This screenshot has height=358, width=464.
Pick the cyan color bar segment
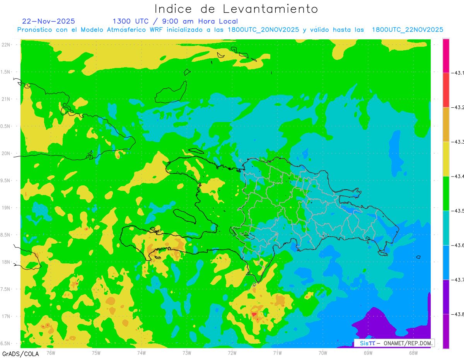coord(446,228)
